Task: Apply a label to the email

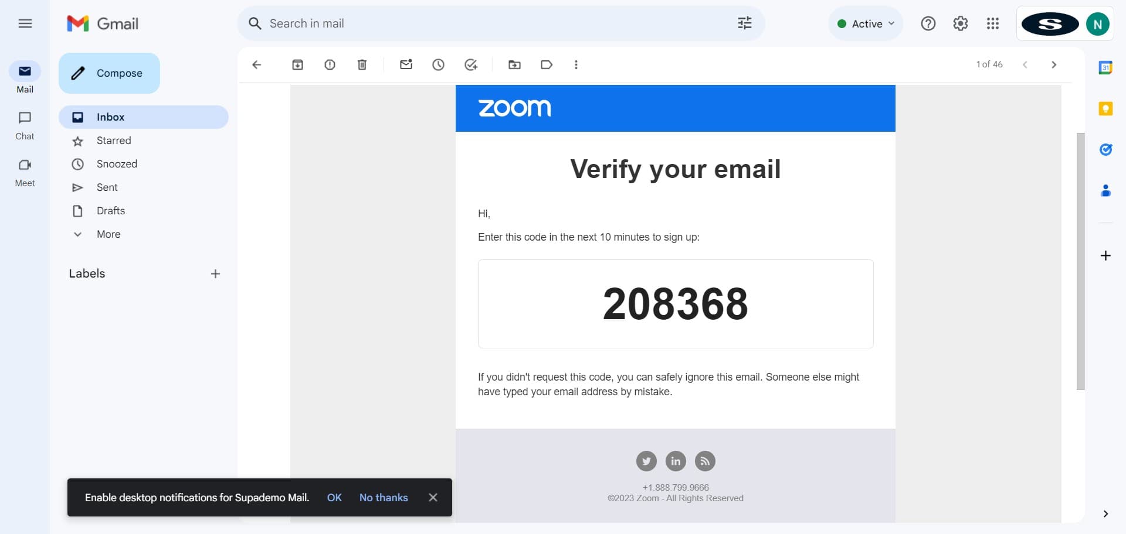Action: pos(546,64)
